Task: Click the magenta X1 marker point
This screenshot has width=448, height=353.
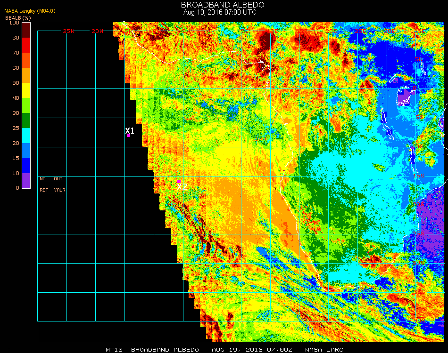Action: 128,135
